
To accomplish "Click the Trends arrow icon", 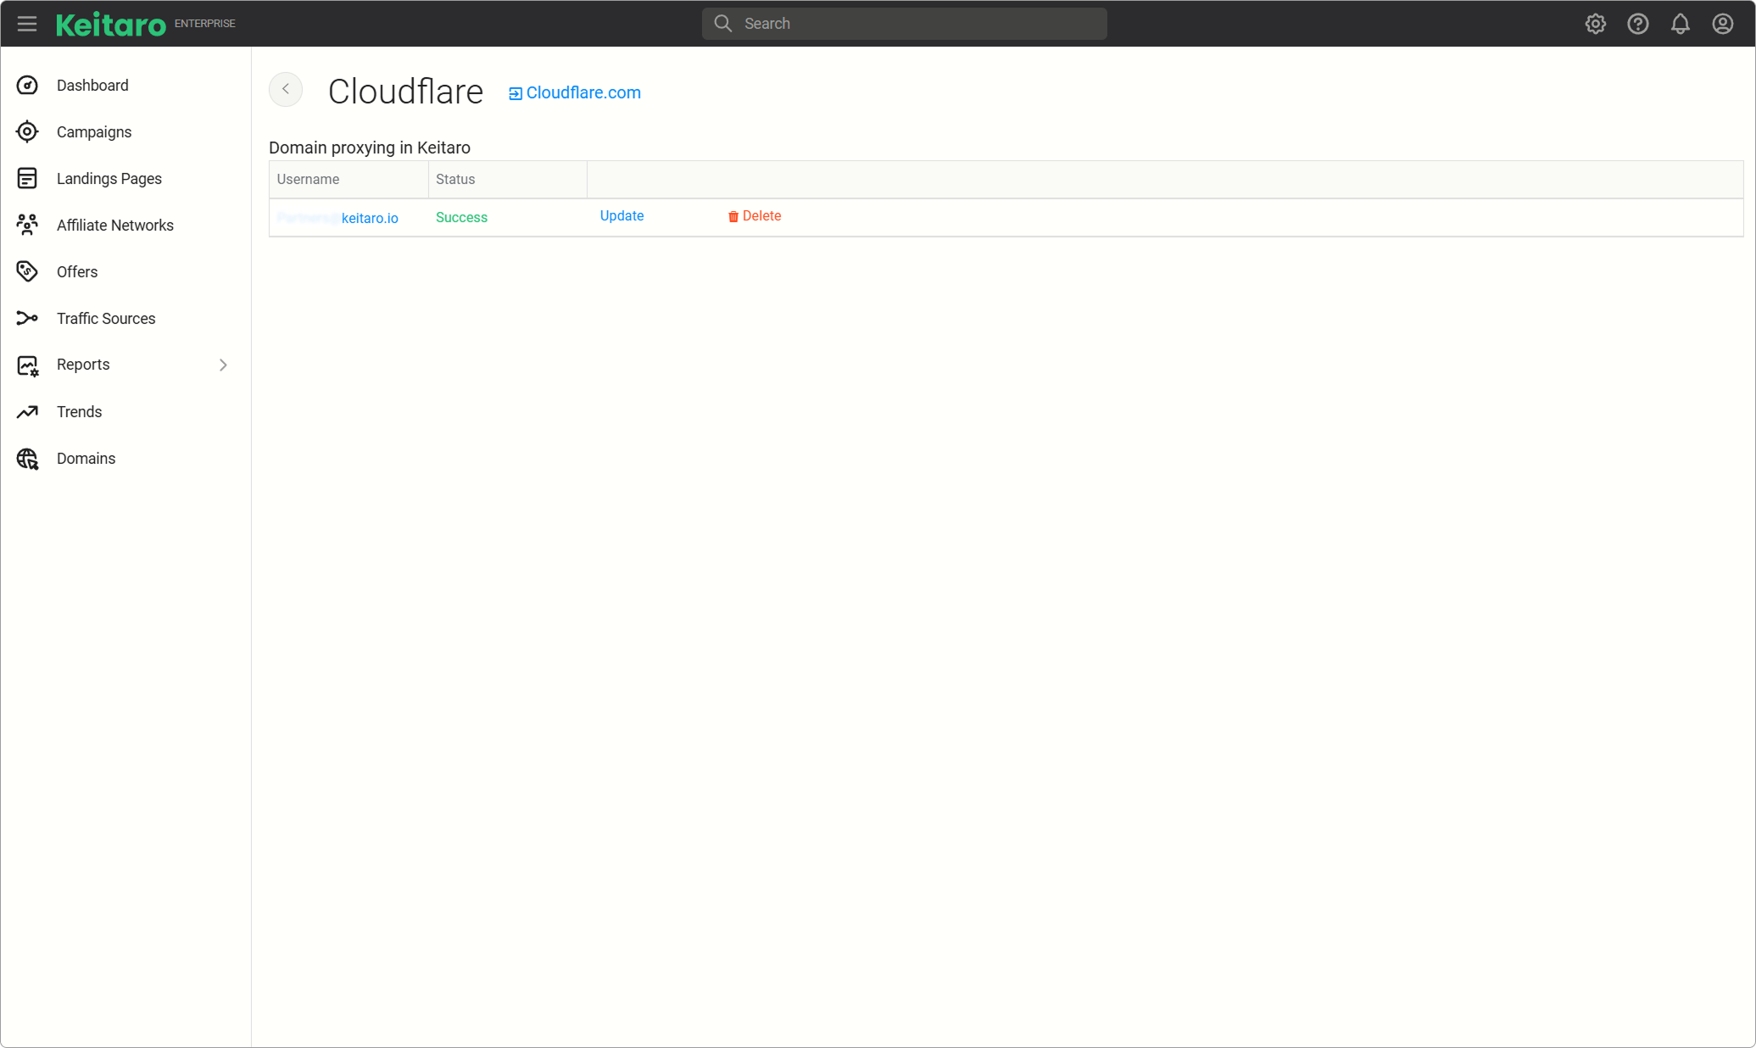I will 27,412.
